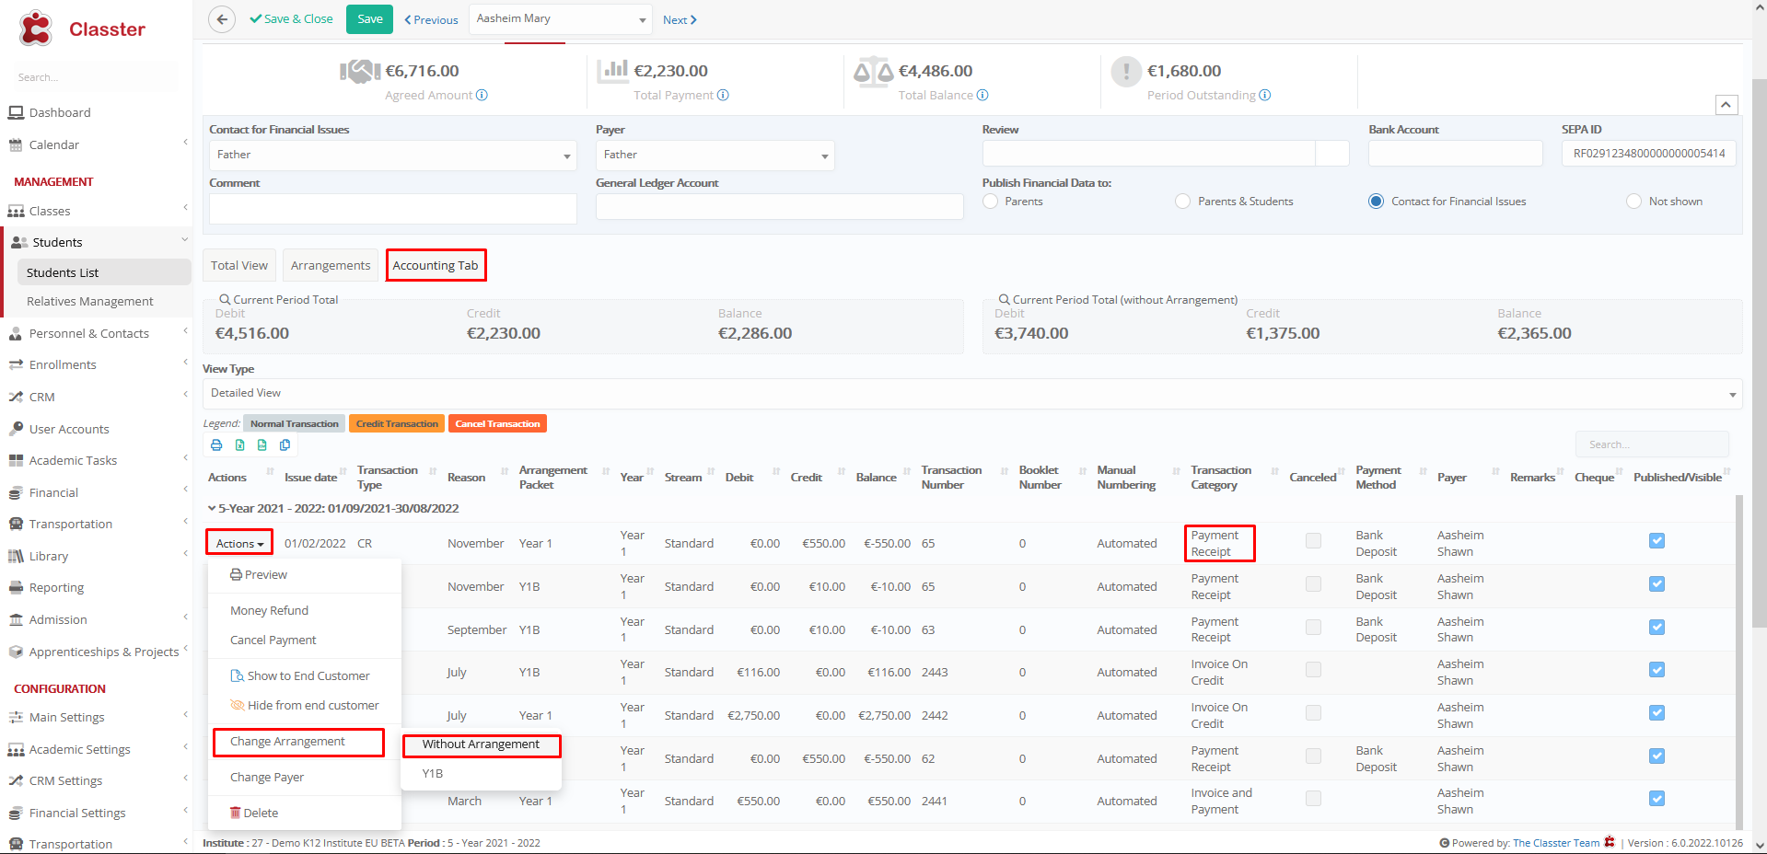Click the User Accounts key icon
Viewport: 1767px width, 854px height.
(x=16, y=429)
